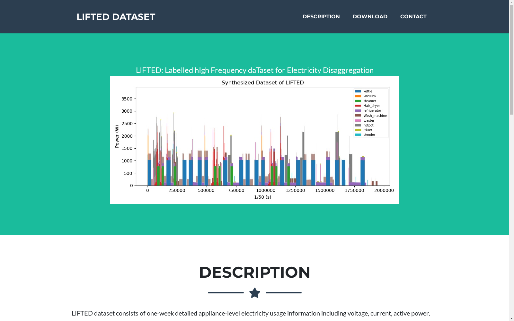The image size is (514, 321).
Task: Click the Hair_dryer red legend swatch
Action: (358, 106)
